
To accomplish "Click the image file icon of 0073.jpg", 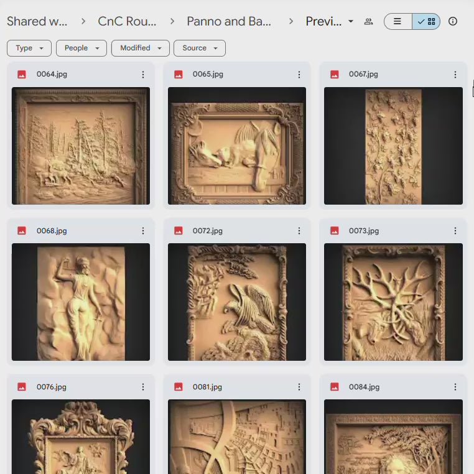I will click(x=334, y=231).
